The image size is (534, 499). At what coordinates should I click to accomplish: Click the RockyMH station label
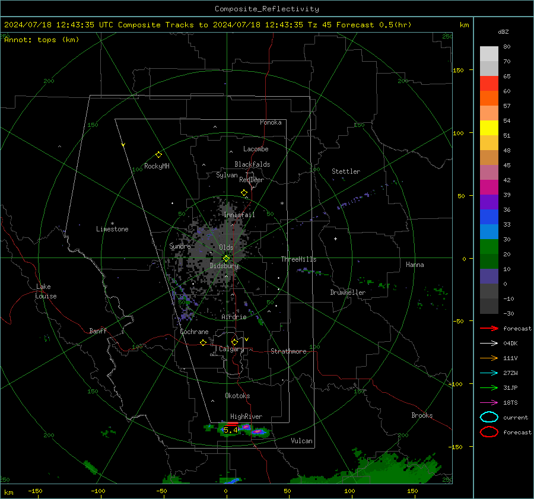coord(157,166)
